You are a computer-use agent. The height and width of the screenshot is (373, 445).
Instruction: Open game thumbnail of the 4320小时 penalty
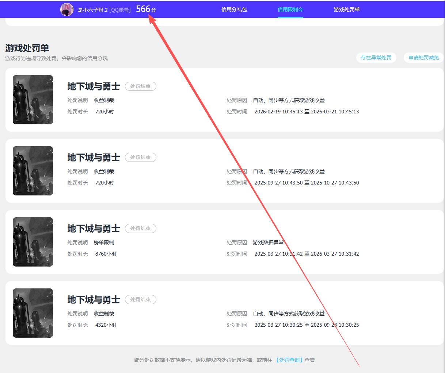pyautogui.click(x=33, y=313)
